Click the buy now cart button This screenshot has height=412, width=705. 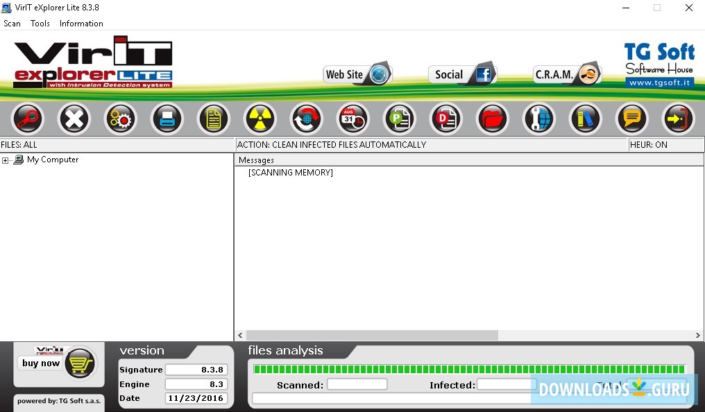click(x=58, y=363)
